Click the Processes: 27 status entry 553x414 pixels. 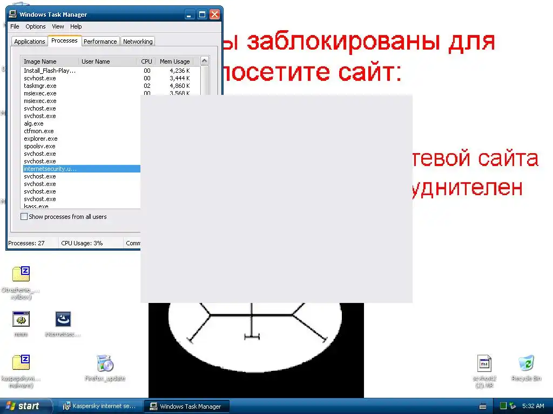click(x=33, y=243)
